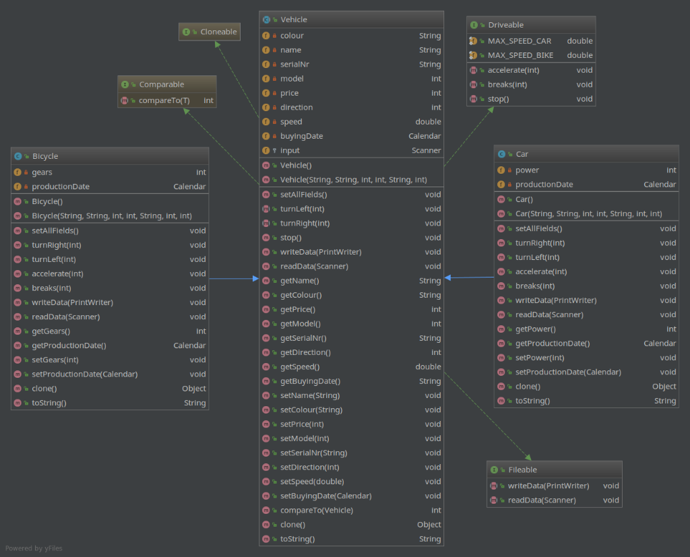Click field icon beside Bicycle's gears
Image resolution: width=690 pixels, height=557 pixels.
coord(18,172)
